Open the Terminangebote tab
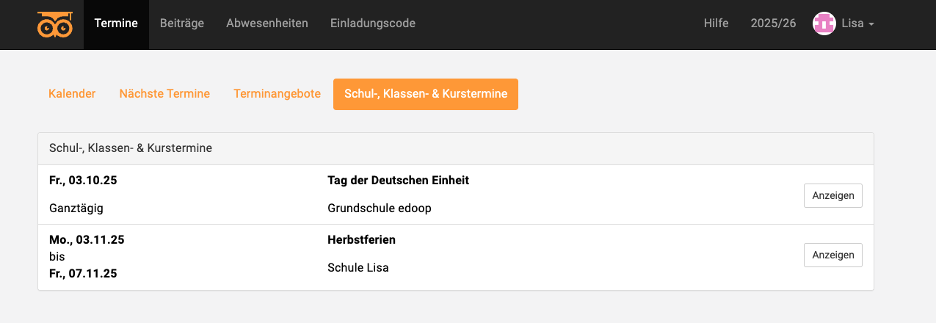Viewport: 936px width, 323px height. point(277,94)
